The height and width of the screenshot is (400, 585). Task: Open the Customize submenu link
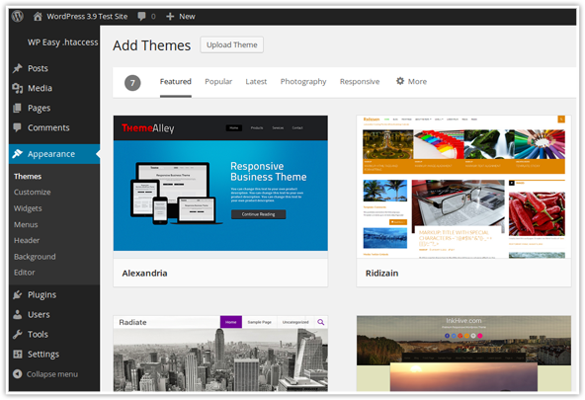coord(32,192)
